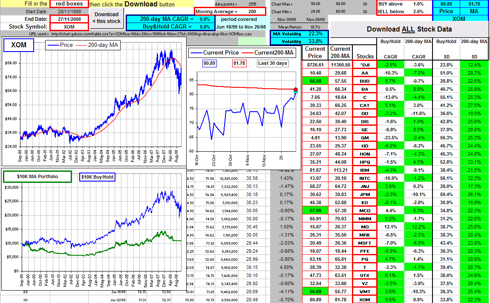Screen dimensions: 490x303
Task: Click the Mean Return 19.7% value
Action: pyautogui.click(x=315, y=27)
